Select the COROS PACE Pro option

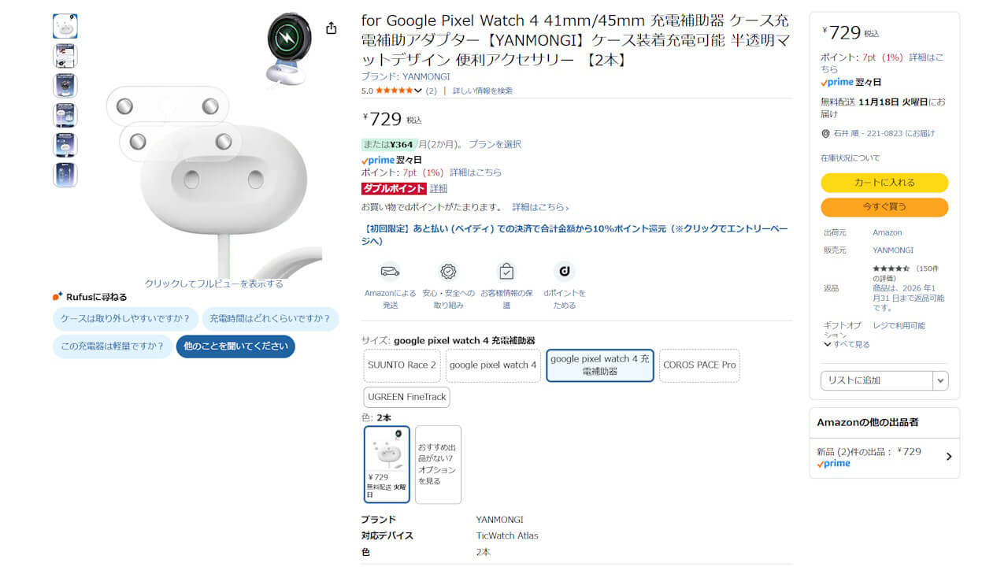[699, 365]
